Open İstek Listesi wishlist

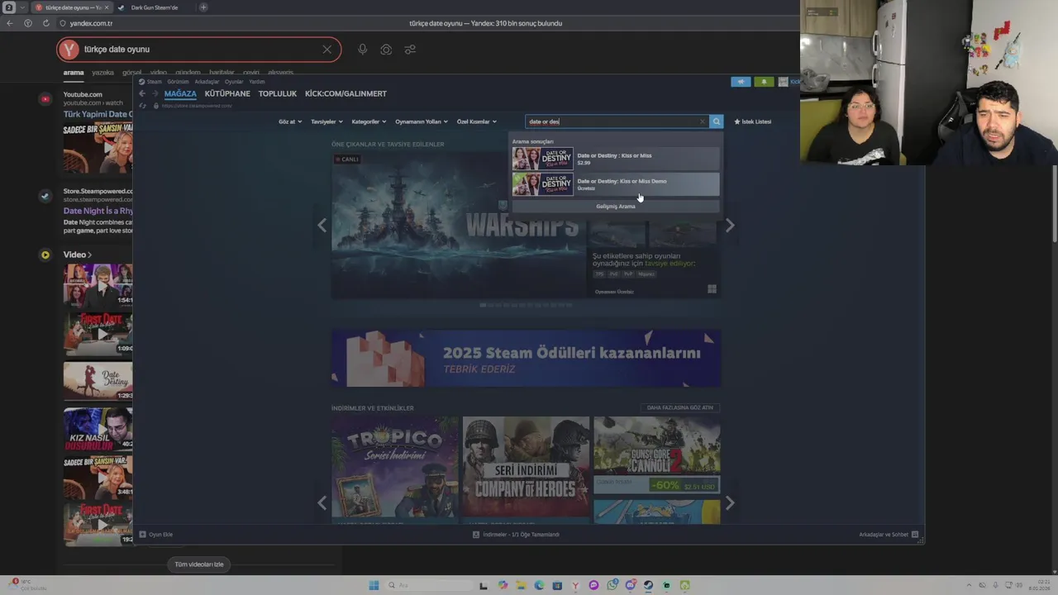click(753, 121)
